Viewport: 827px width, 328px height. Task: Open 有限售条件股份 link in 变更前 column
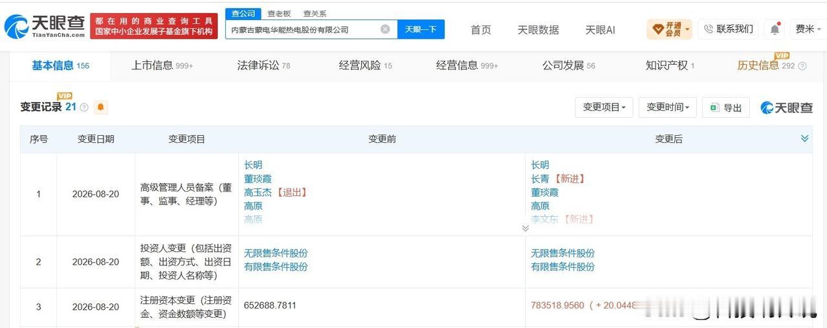[x=276, y=267]
